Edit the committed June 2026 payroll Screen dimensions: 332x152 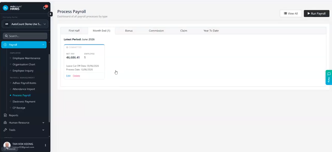coord(68,76)
